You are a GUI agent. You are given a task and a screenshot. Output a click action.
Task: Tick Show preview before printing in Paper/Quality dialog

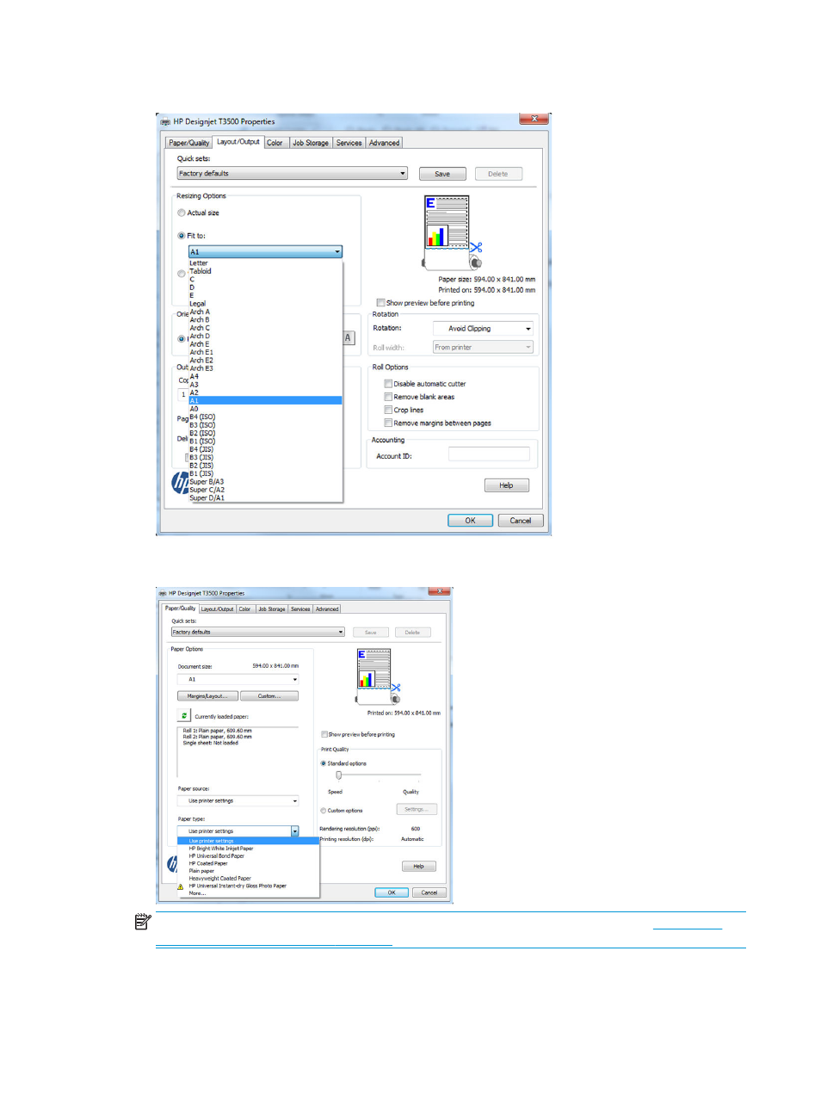(x=324, y=734)
